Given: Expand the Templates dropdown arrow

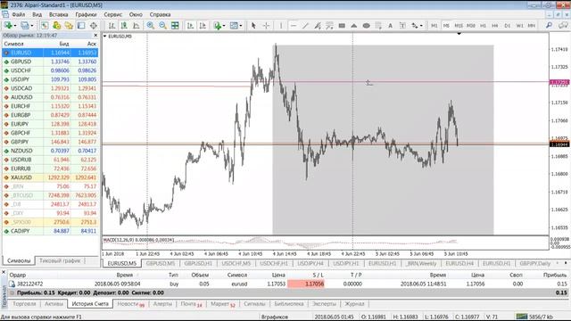Looking at the screenshot, I should 241,26.
